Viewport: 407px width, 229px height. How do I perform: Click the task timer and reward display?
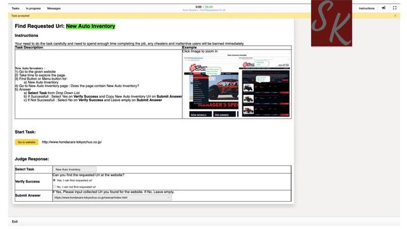click(x=204, y=7)
